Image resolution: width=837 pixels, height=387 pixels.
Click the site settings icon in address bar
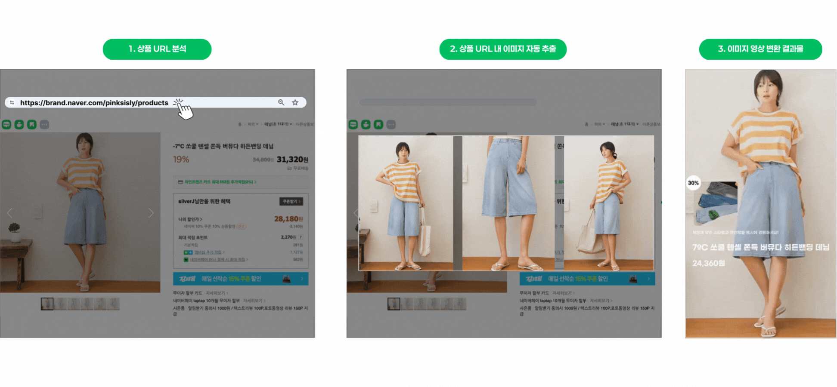click(12, 102)
